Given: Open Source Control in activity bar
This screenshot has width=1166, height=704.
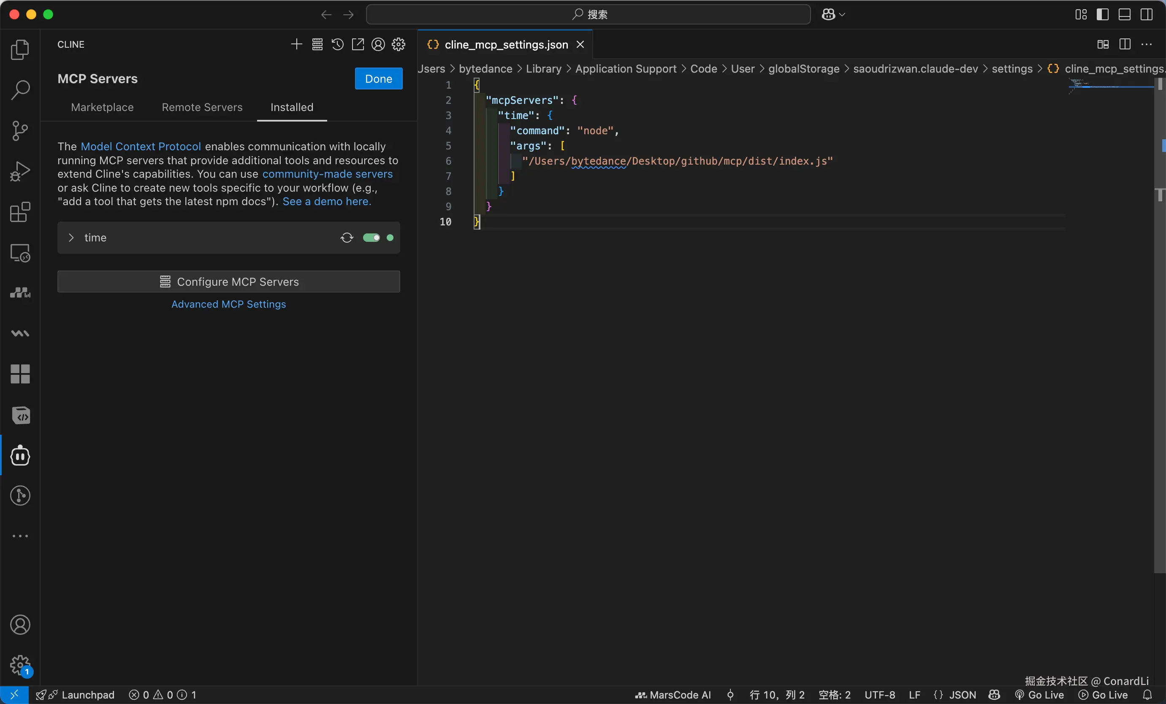Looking at the screenshot, I should point(20,130).
